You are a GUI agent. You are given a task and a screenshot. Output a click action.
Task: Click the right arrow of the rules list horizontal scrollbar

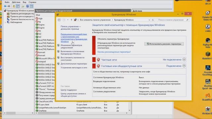click(127, 113)
